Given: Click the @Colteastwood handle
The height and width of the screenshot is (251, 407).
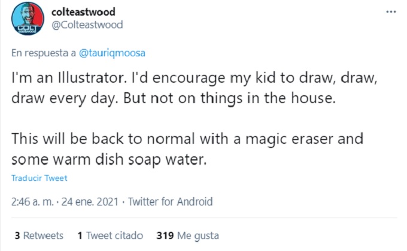Looking at the screenshot, I should tap(87, 25).
